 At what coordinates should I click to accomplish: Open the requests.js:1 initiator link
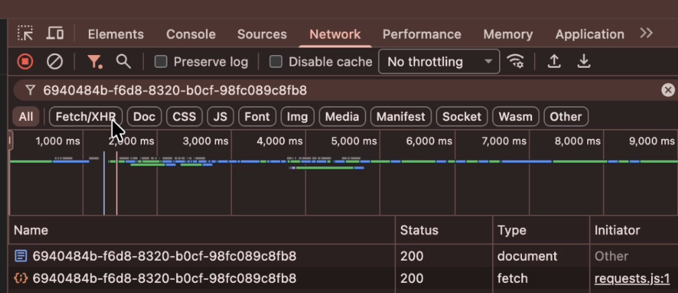[x=632, y=278]
